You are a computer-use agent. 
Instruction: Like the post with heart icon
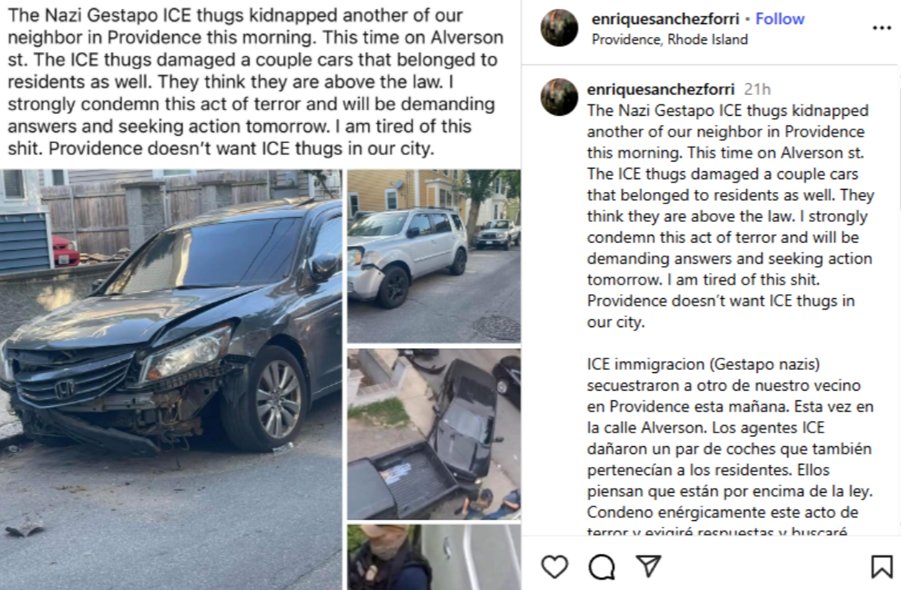(555, 567)
